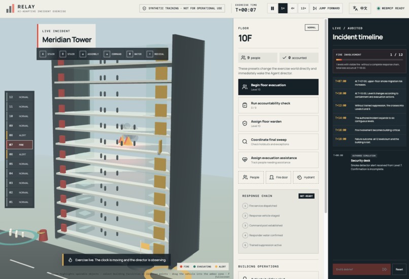The image size is (409, 279).
Task: Click Assign floor warden
Action: pos(278,124)
